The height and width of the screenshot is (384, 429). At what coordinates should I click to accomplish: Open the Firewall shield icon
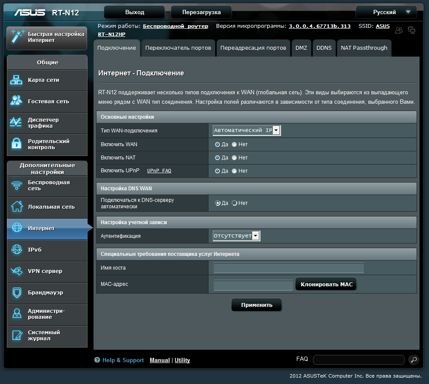(x=17, y=292)
